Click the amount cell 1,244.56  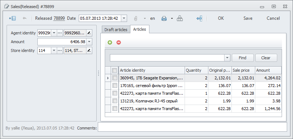pyautogui.click(x=268, y=109)
